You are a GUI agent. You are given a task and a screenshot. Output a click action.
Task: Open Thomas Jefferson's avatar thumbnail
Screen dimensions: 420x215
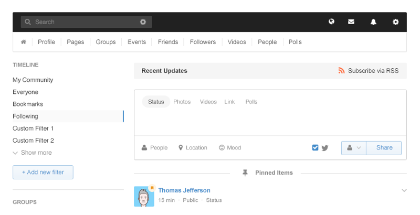pos(144,196)
